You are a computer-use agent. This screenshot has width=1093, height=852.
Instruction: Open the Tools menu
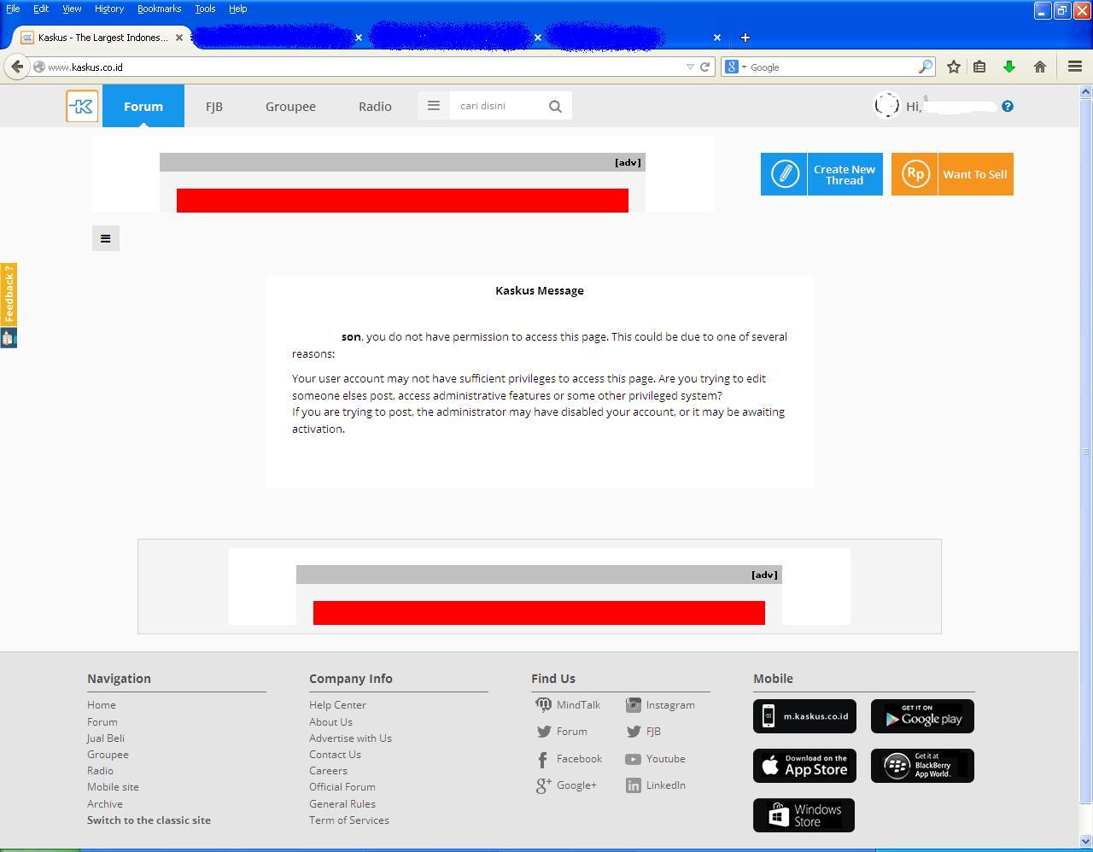(x=205, y=9)
